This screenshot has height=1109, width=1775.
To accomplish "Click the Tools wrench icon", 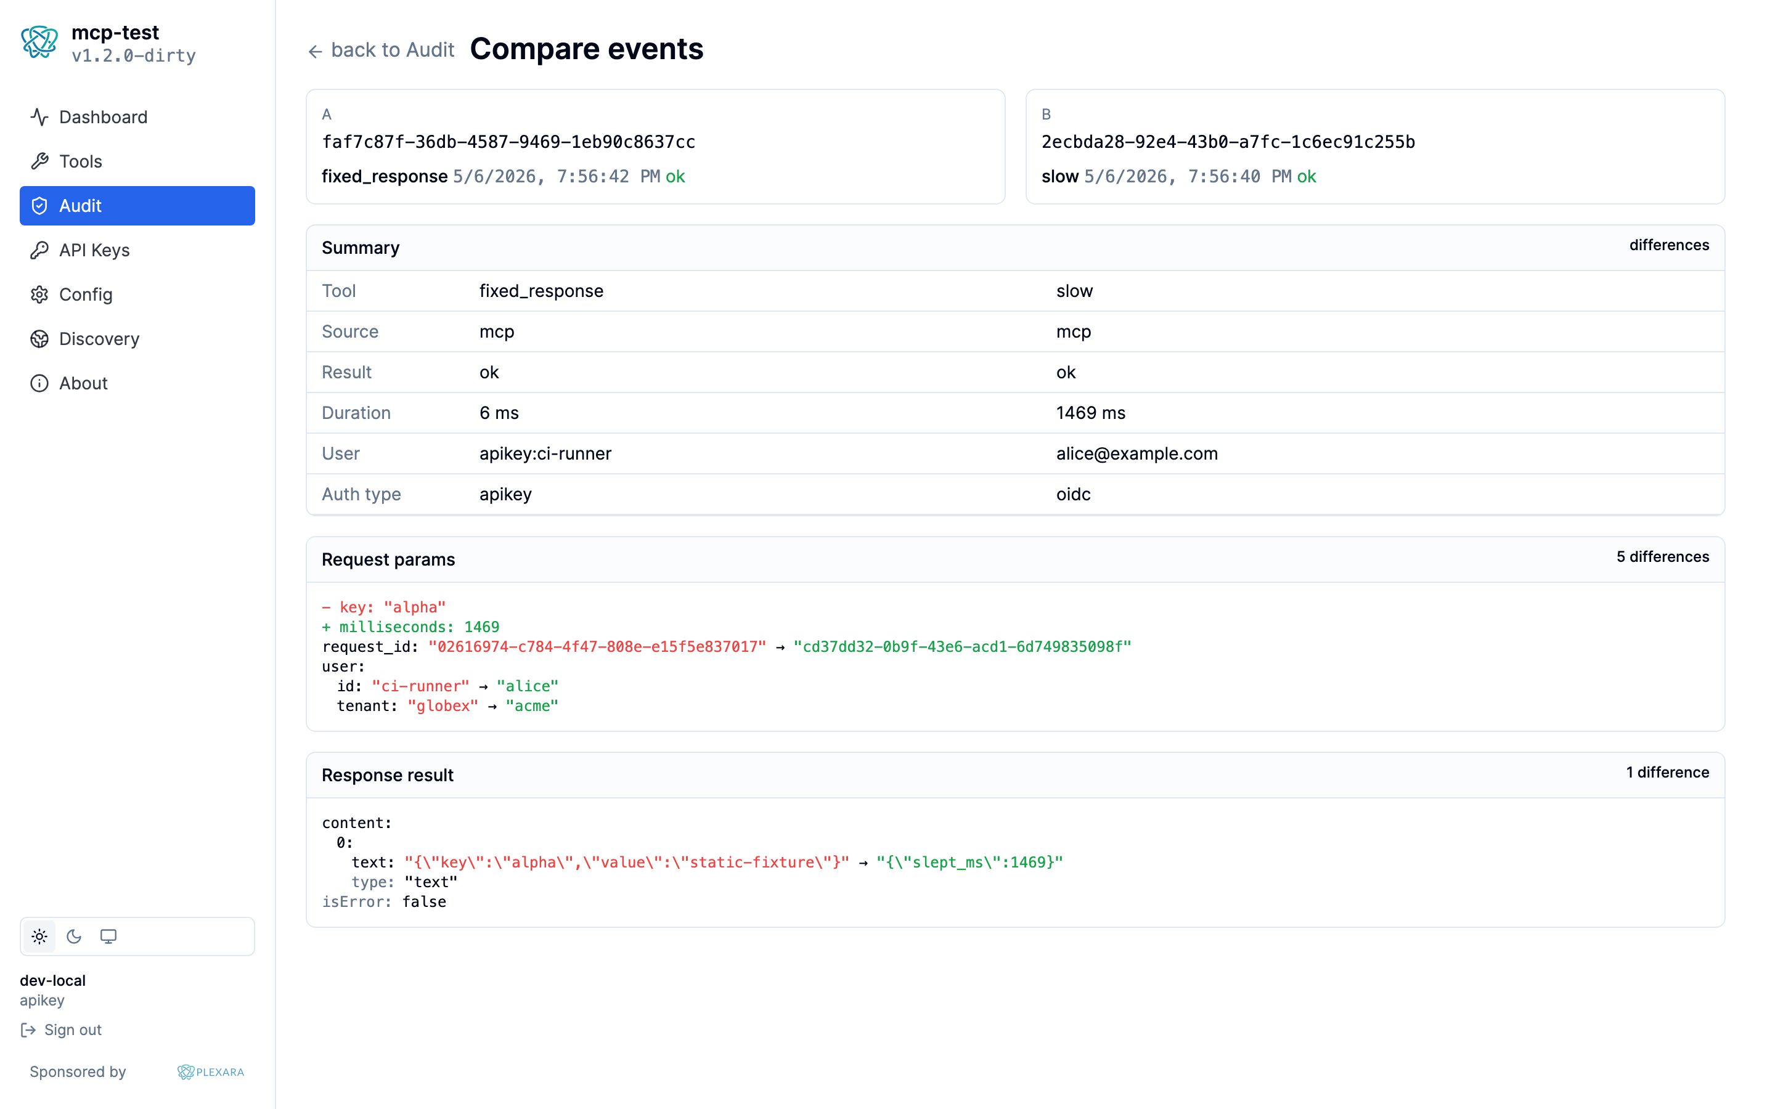I will point(39,161).
